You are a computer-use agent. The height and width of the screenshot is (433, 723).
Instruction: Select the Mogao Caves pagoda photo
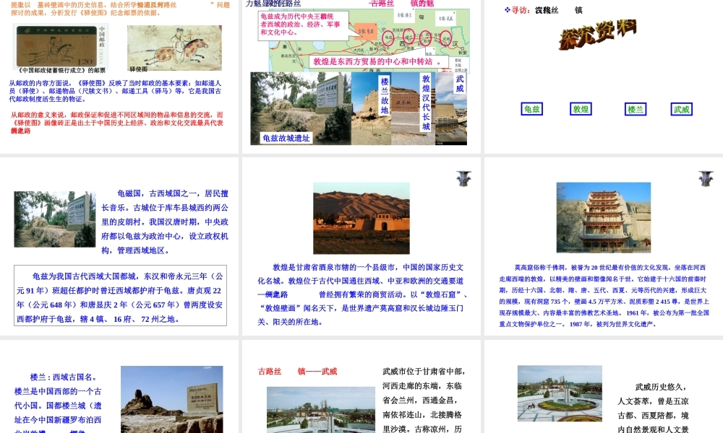click(x=604, y=218)
